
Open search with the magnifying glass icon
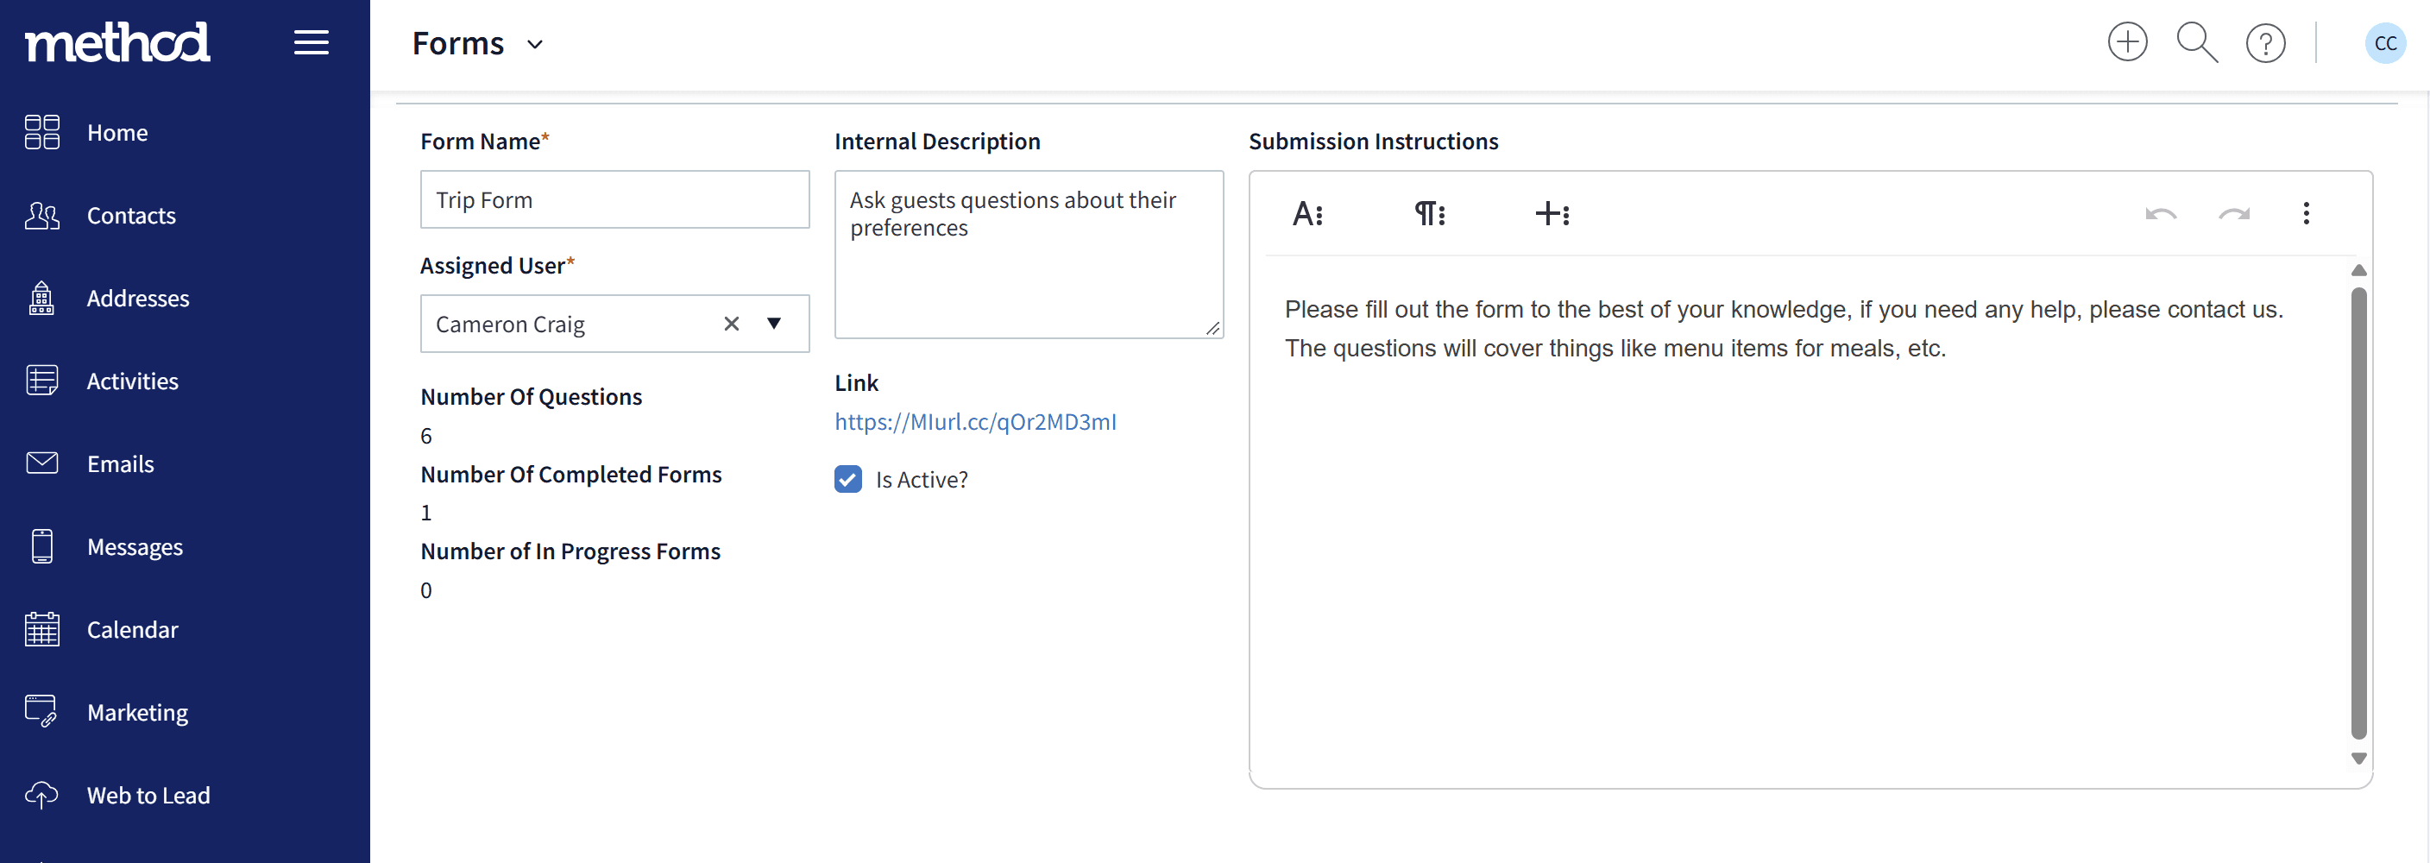[x=2197, y=42]
